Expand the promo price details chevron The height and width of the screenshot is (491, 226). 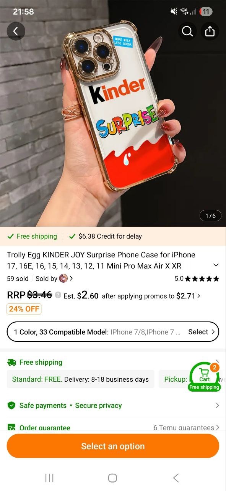(198, 296)
